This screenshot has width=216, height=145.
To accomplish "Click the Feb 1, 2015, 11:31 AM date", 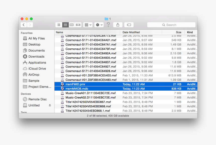I will 138,80.
